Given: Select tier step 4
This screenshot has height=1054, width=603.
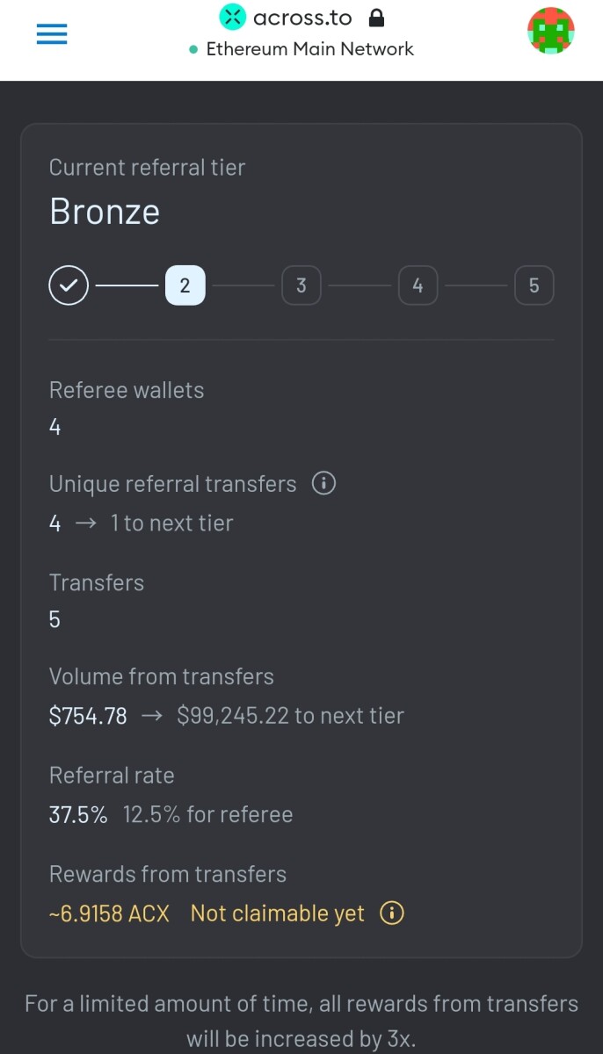Looking at the screenshot, I should point(418,285).
